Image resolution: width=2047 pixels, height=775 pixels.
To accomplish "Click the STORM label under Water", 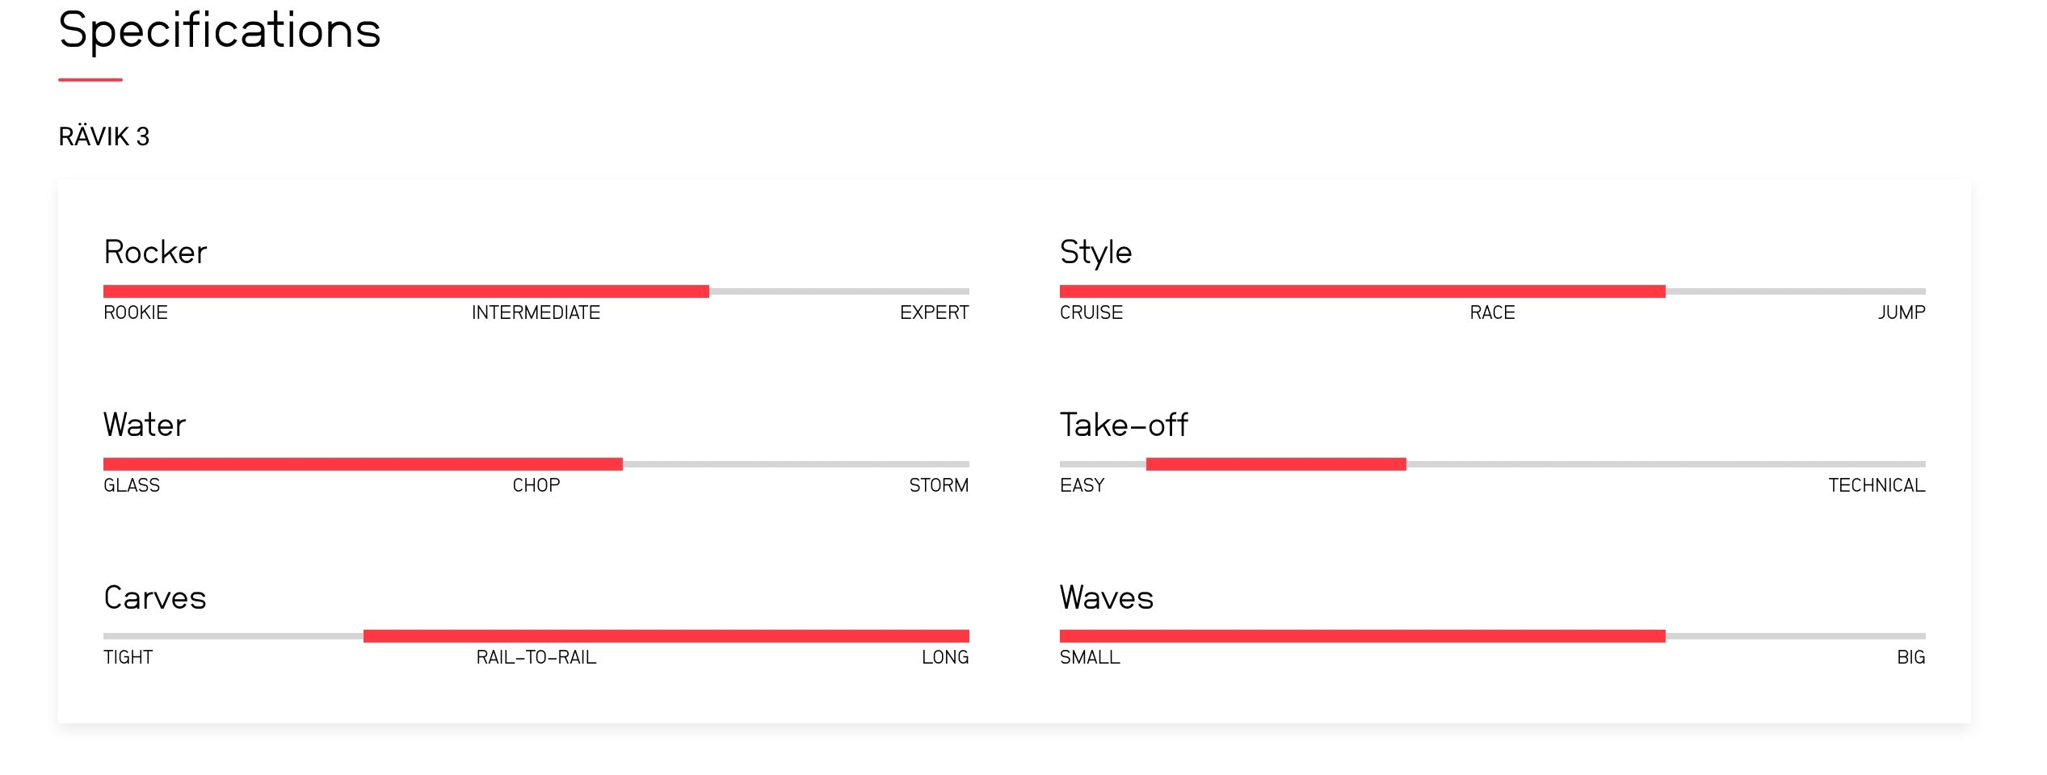I will [x=938, y=485].
